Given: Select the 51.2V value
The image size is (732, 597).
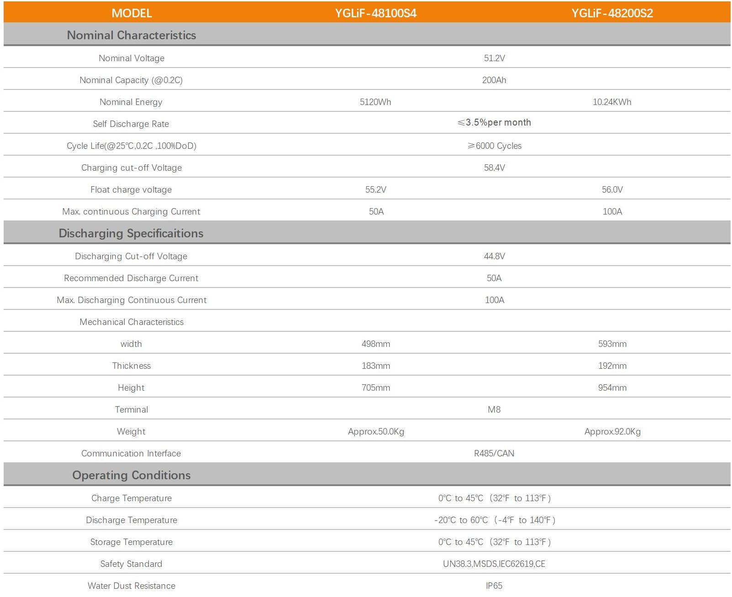Looking at the screenshot, I should click(495, 58).
